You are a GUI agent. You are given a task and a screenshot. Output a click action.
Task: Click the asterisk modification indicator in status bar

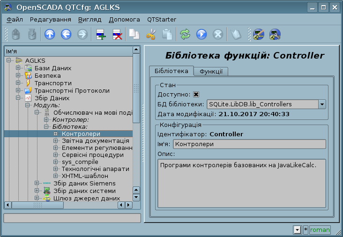[306, 230]
